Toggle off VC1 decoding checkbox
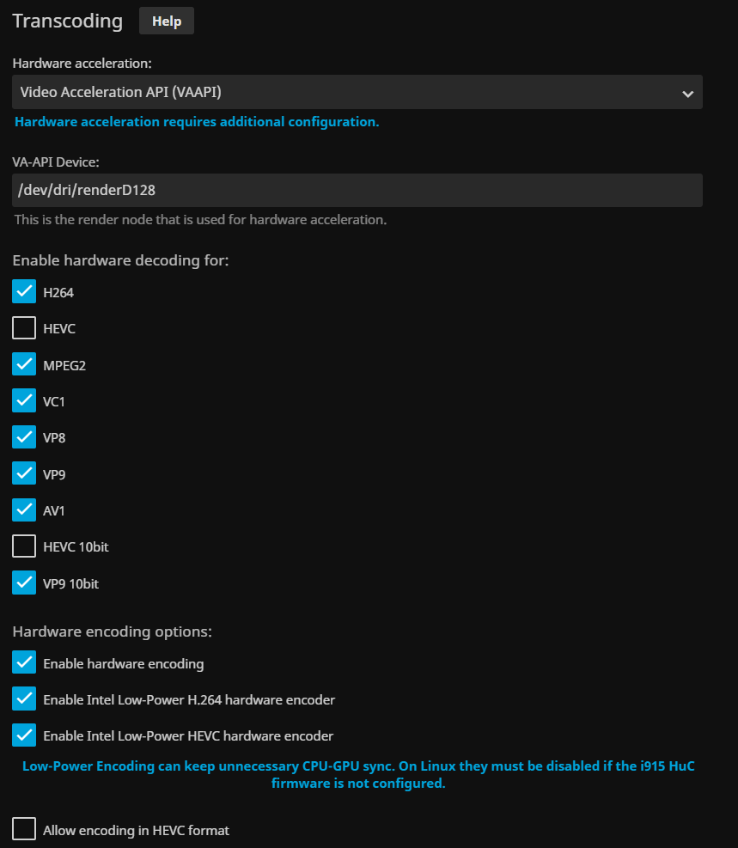Image resolution: width=738 pixels, height=848 pixels. coord(24,401)
